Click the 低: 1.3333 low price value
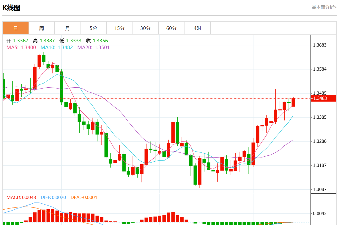The image size is (342, 225). pyautogui.click(x=70, y=41)
